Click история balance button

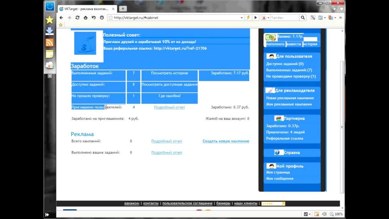310,44
